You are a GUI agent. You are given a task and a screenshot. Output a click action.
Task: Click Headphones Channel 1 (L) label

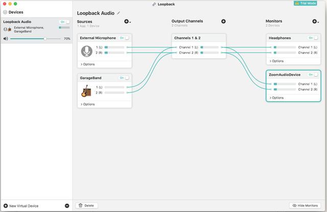pos(308,48)
